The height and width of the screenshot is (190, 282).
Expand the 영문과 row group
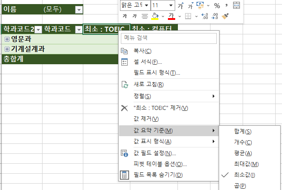coord(7,39)
